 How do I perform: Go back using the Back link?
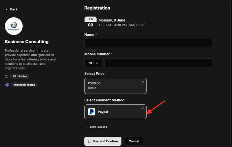(x=11, y=9)
